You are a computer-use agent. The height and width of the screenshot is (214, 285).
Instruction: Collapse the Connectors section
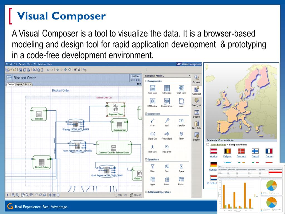(x=146, y=114)
